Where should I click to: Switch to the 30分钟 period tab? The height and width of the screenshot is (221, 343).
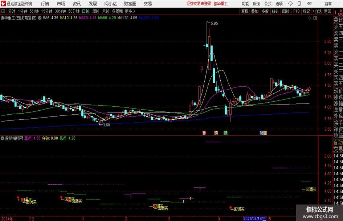[60, 11]
